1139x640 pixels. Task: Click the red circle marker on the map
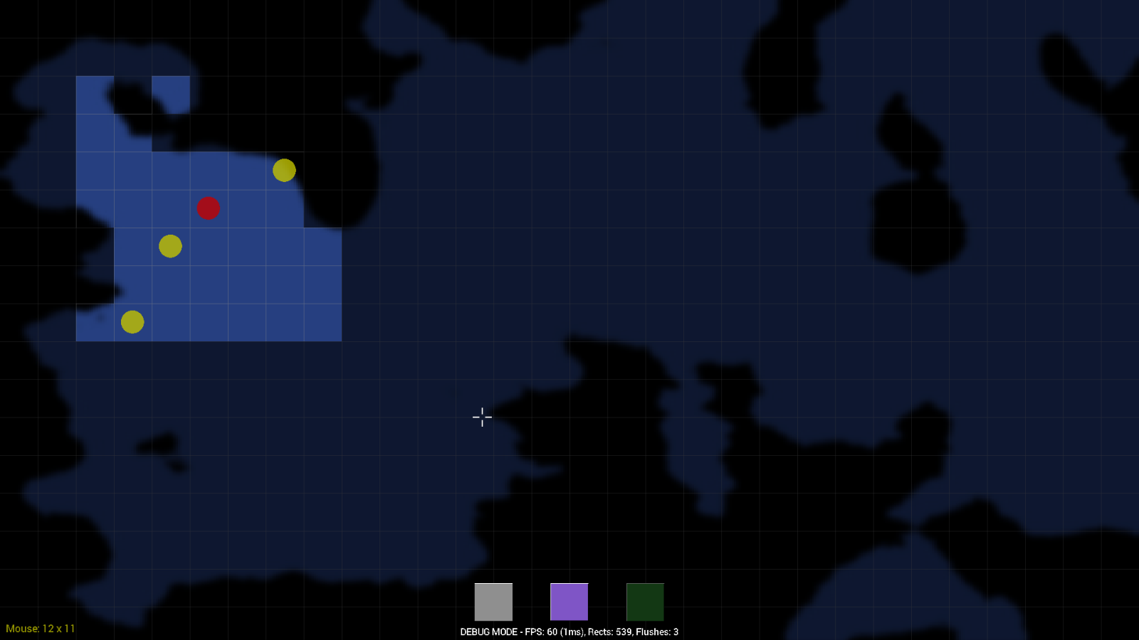tap(208, 208)
